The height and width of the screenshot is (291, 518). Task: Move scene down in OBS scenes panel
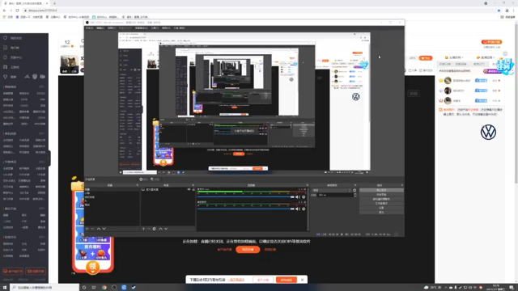pyautogui.click(x=104, y=229)
